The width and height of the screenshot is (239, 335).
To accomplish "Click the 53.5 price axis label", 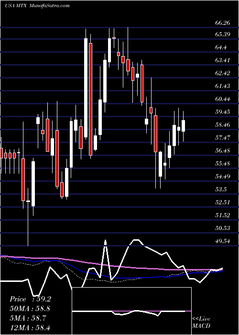I will (221, 190).
